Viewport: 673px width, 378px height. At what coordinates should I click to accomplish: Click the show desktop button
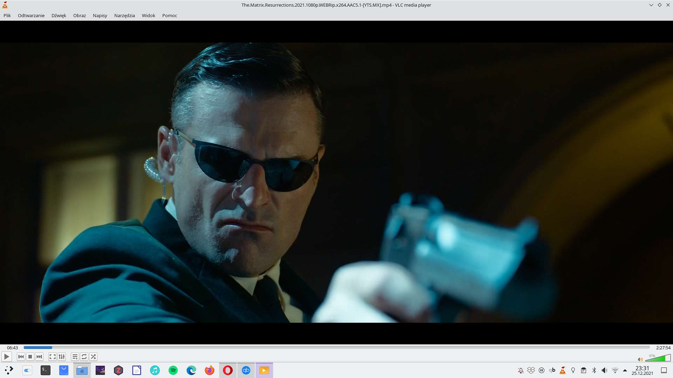point(664,370)
